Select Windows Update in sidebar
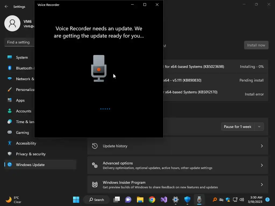 (40, 165)
